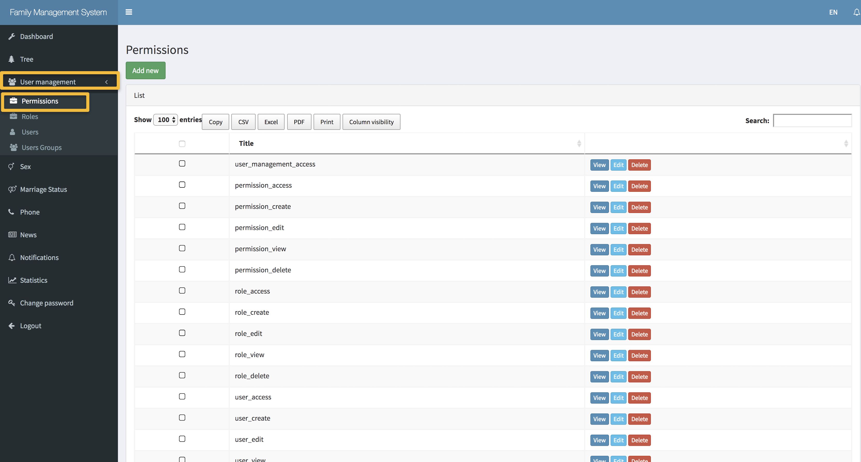Delete the permission_edit entry
This screenshot has height=462, width=861.
tap(639, 228)
